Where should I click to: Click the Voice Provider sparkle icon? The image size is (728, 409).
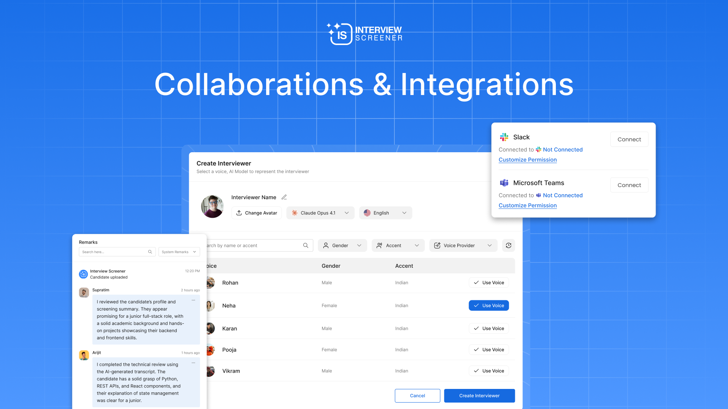[437, 245]
